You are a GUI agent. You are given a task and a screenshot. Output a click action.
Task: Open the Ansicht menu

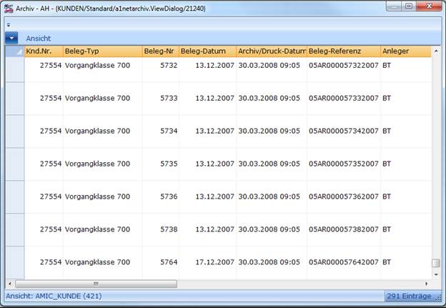(39, 39)
